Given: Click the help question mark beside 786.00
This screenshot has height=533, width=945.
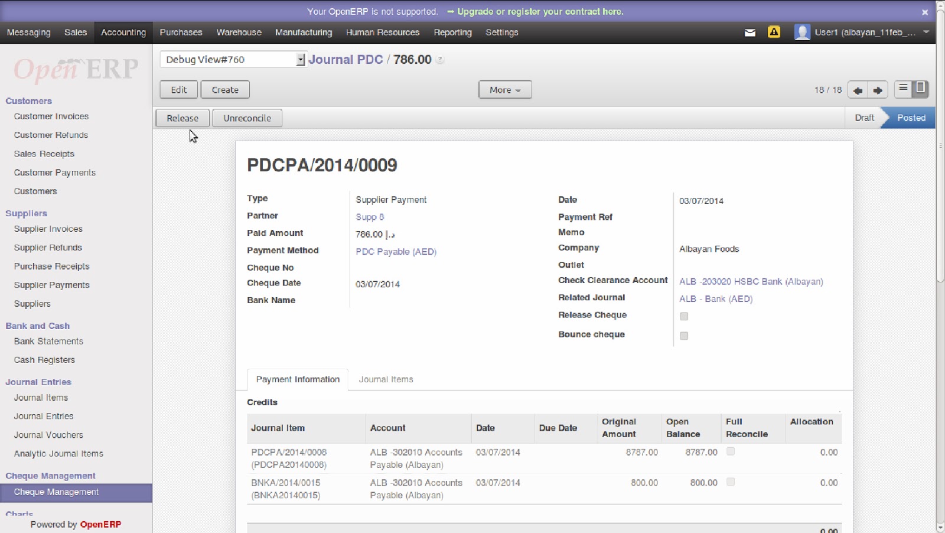Looking at the screenshot, I should pos(440,60).
